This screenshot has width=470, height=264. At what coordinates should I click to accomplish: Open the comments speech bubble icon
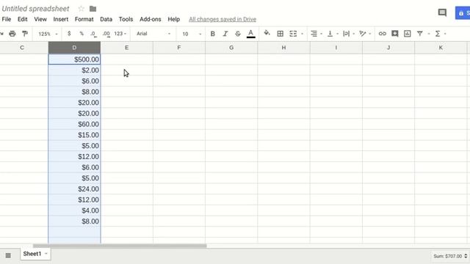442,12
